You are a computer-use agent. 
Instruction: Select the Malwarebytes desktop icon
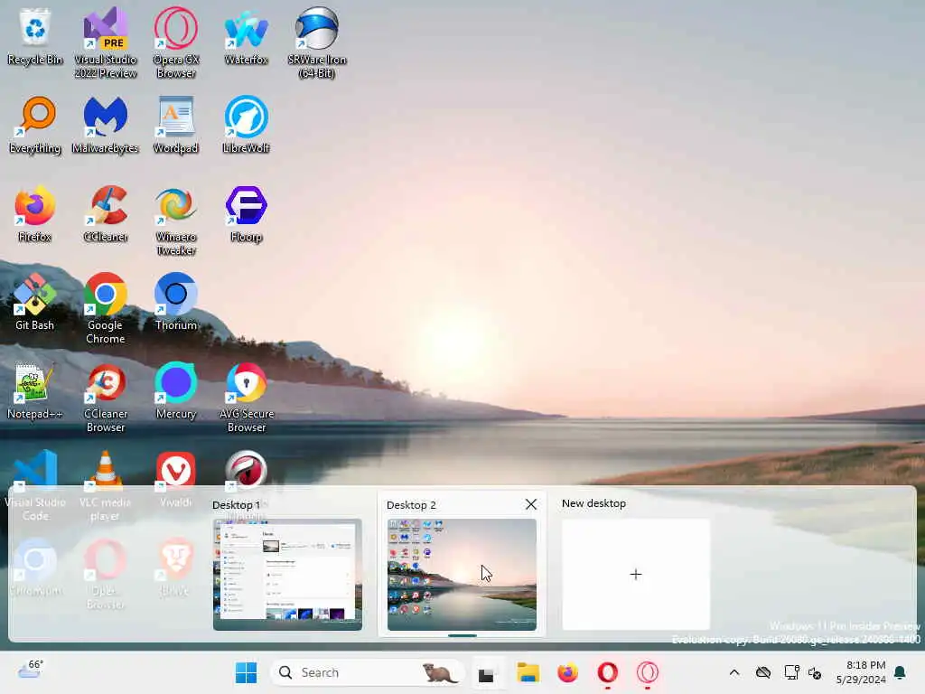tap(105, 126)
